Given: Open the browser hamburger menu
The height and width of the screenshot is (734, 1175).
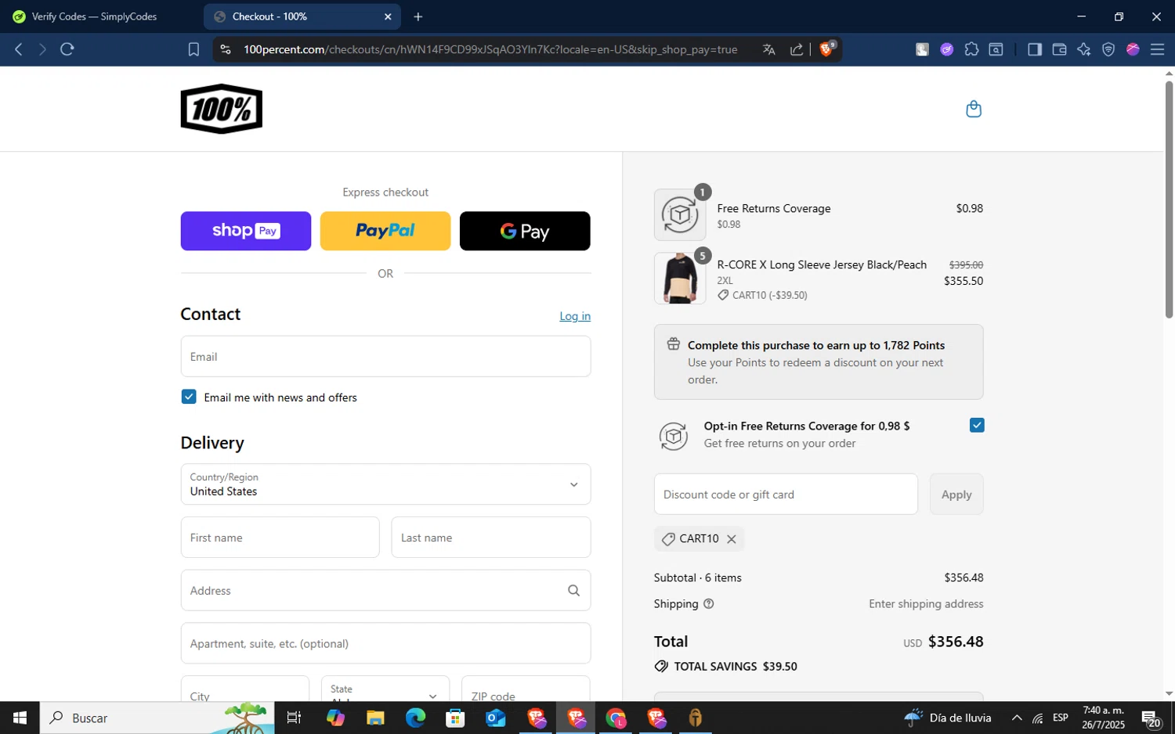Looking at the screenshot, I should pos(1157,49).
